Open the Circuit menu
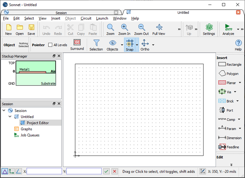 86,18
